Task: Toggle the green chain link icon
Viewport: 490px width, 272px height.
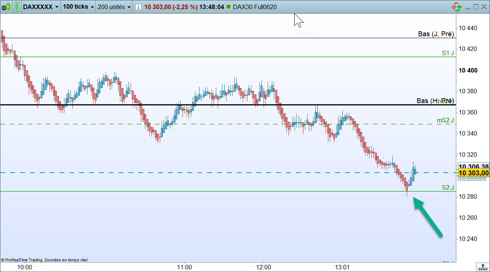Action: tap(17, 7)
